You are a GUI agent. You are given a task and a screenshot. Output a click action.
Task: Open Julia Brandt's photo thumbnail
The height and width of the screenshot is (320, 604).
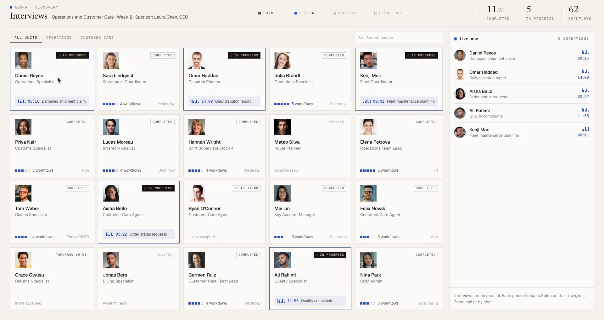[x=282, y=60]
